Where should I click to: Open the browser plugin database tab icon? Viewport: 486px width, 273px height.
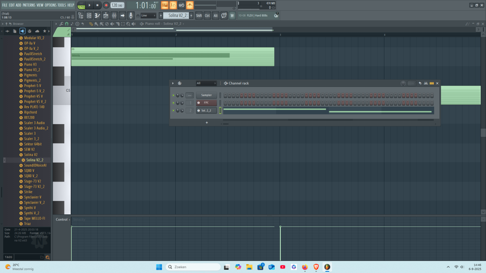[22, 31]
